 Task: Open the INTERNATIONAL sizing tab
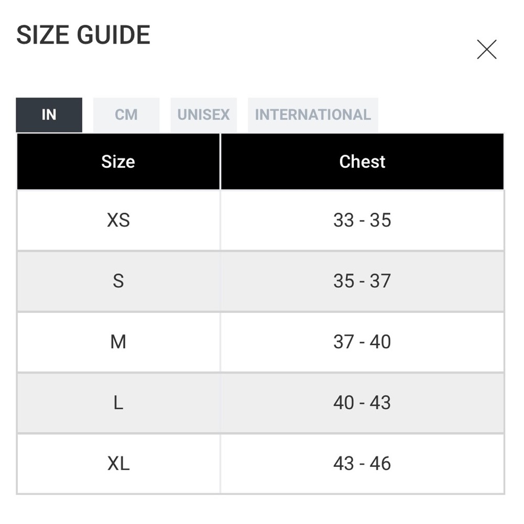(x=313, y=115)
